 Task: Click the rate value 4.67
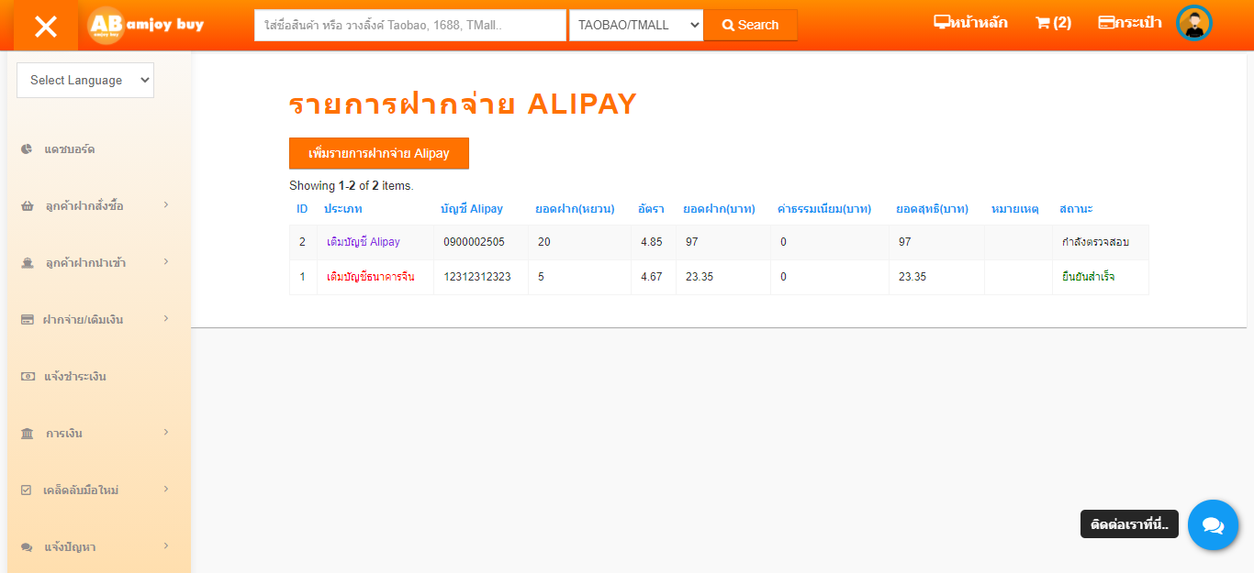(652, 277)
